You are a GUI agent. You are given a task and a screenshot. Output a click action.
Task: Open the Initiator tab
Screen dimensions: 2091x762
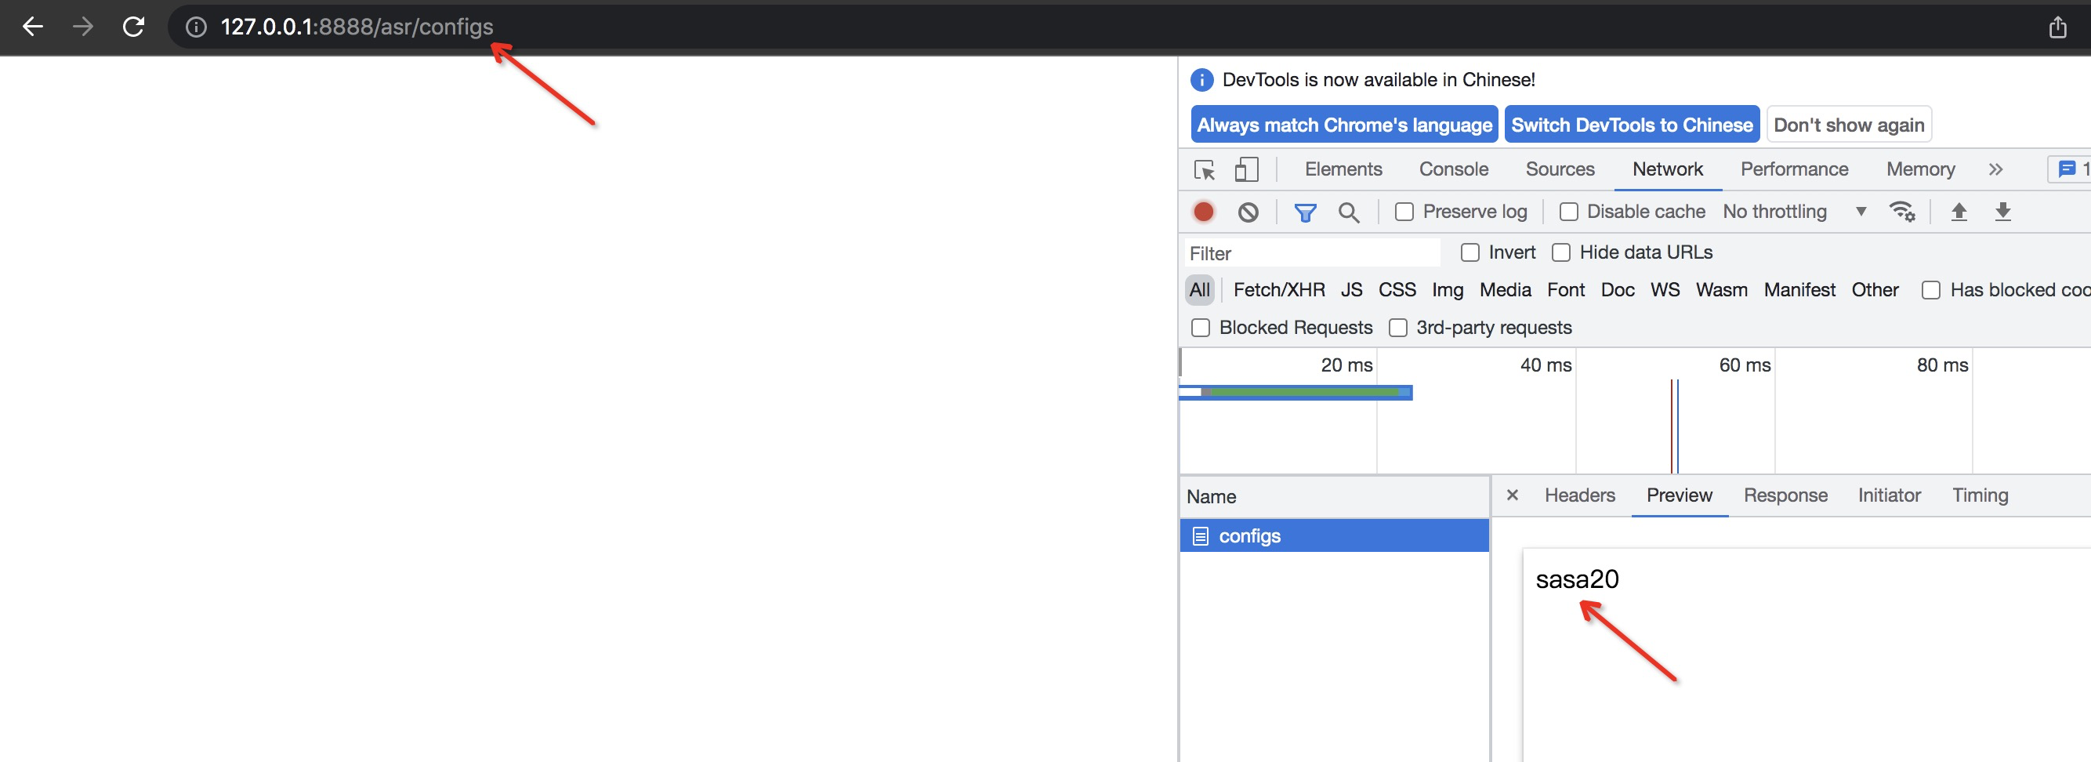[x=1889, y=495]
